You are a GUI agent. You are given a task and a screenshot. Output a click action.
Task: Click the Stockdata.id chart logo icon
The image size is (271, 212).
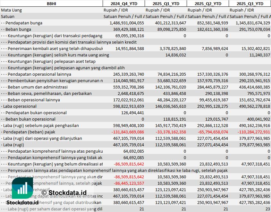22,188
